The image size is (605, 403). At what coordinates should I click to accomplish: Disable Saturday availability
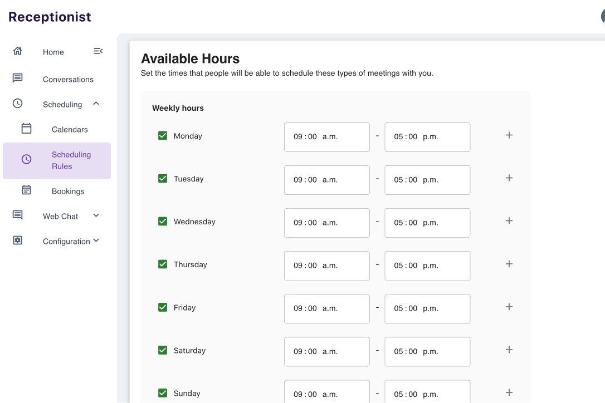click(163, 350)
